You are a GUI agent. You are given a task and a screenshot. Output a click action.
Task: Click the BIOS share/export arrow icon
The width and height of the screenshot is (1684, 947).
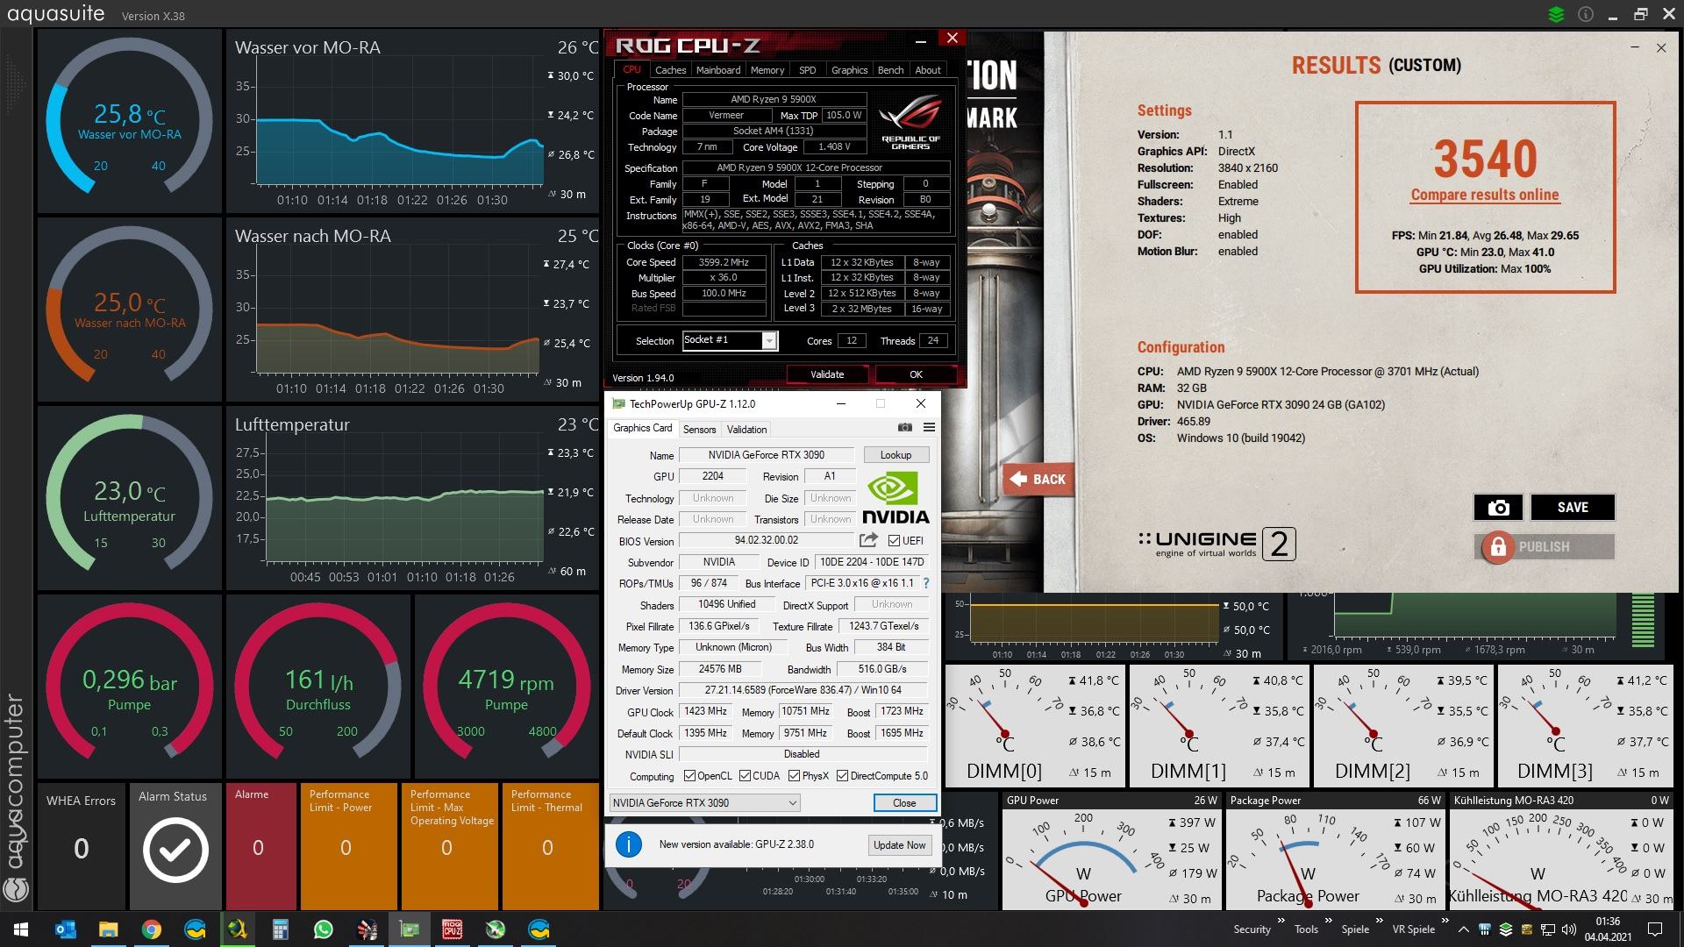point(868,540)
